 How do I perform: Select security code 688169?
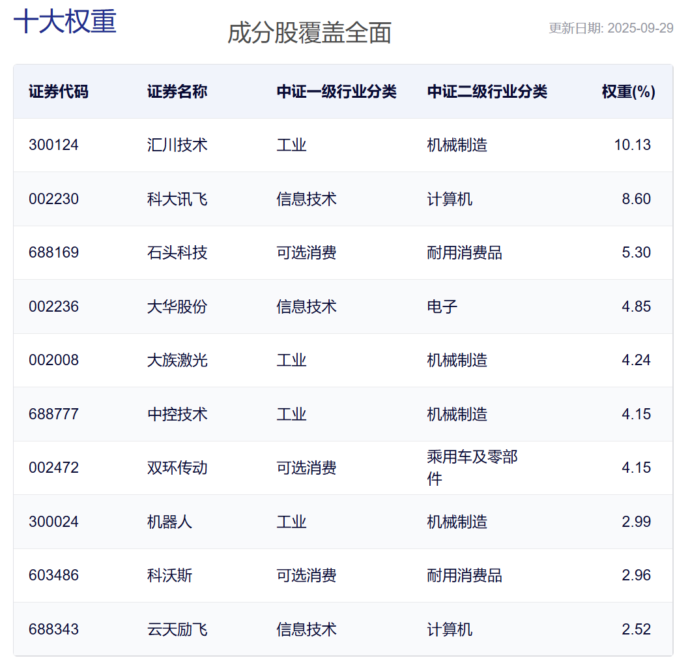(53, 253)
